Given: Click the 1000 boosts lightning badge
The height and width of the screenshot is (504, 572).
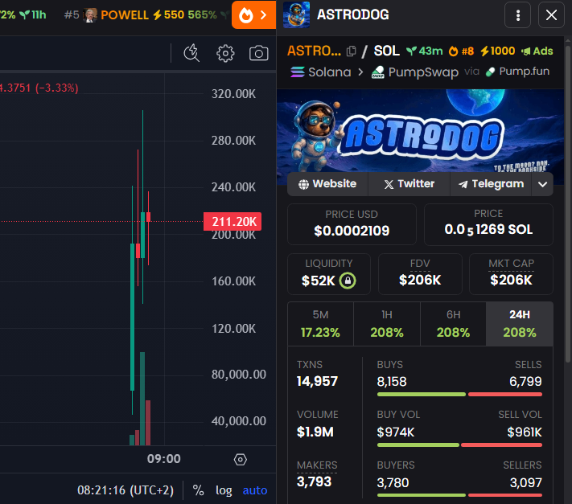Looking at the screenshot, I should pos(497,51).
